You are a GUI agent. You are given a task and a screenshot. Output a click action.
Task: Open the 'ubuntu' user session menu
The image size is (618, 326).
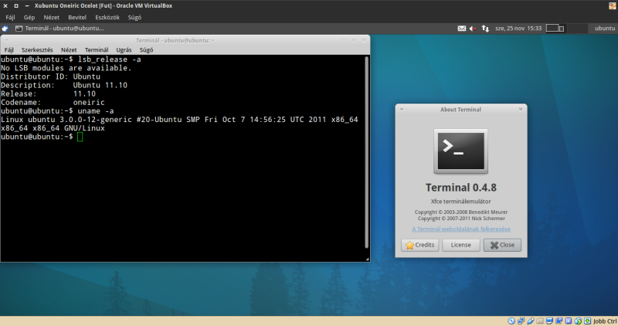(605, 29)
